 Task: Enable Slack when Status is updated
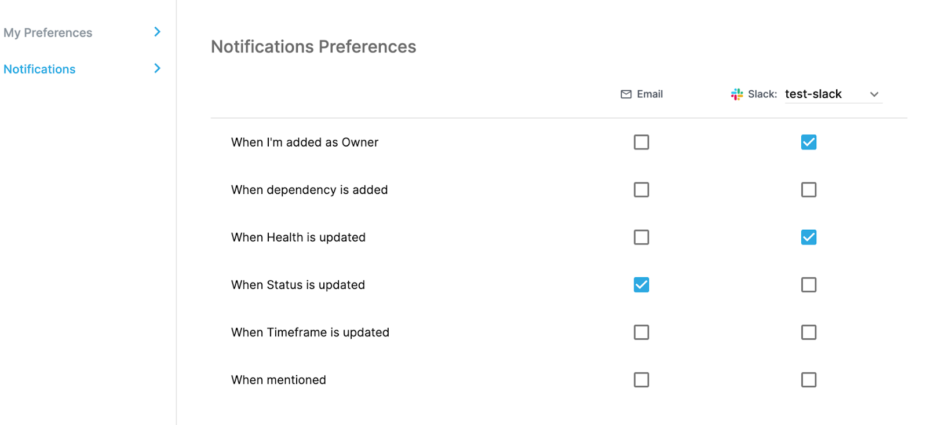pos(809,285)
